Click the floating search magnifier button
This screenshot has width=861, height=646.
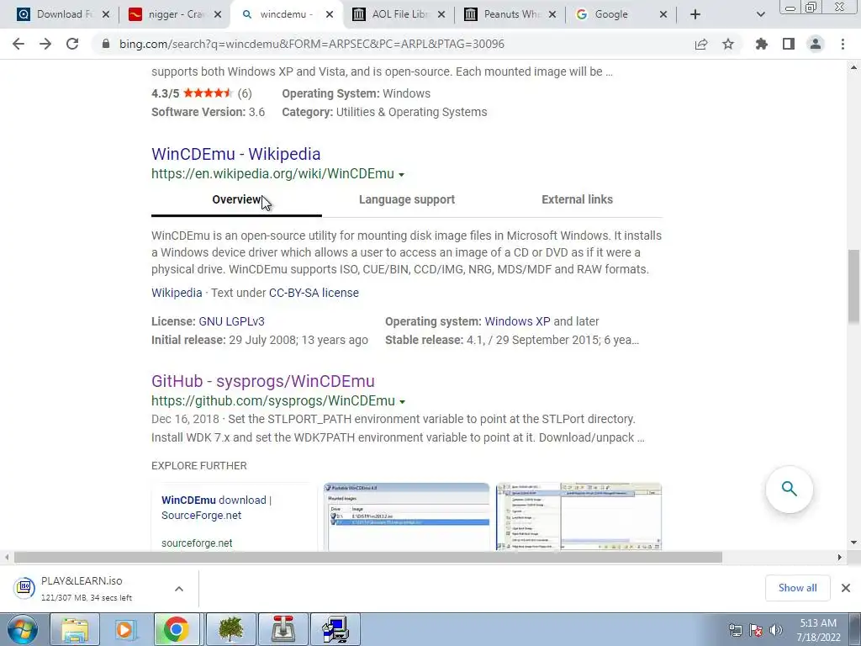[789, 489]
